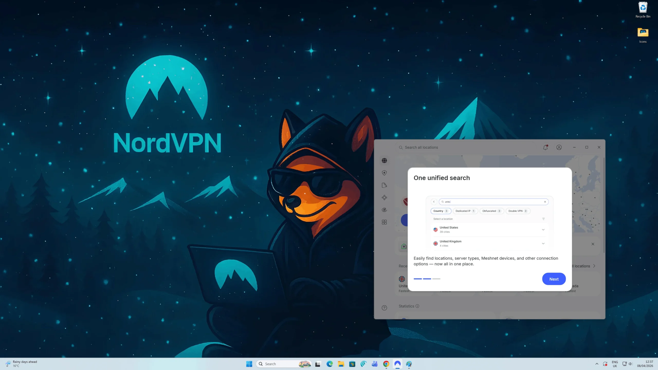
Task: Click the green home location icon in banner
Action: pos(404,246)
